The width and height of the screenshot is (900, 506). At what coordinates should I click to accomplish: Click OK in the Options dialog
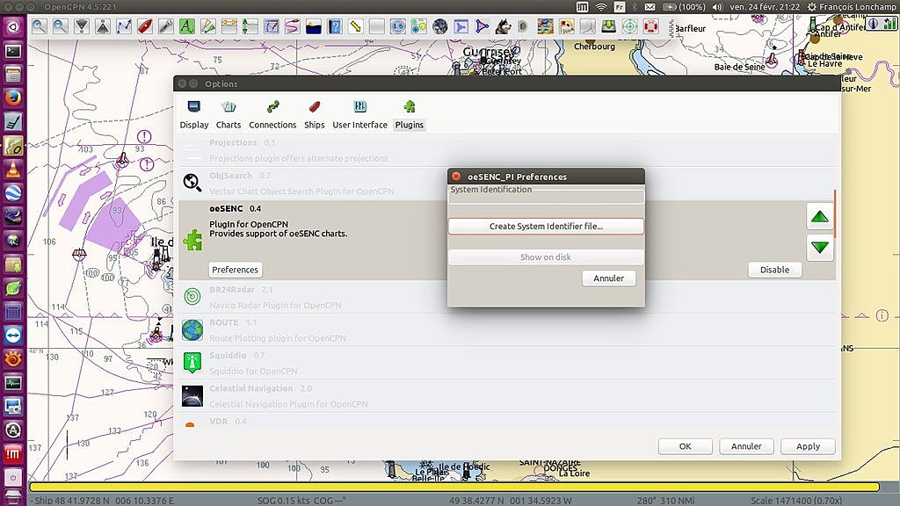tap(686, 446)
